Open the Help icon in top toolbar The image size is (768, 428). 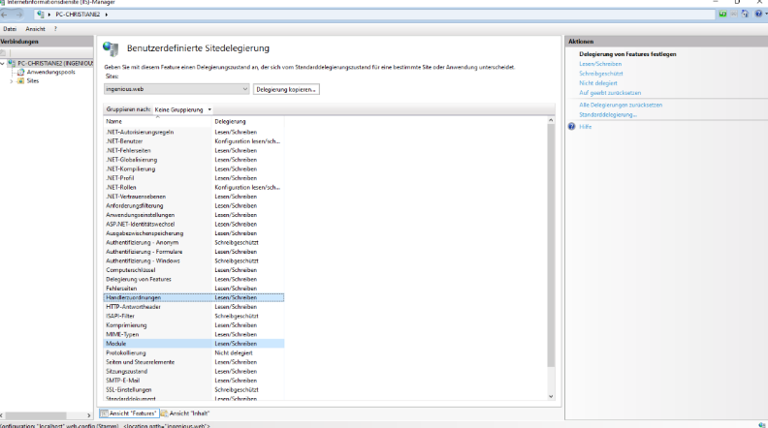[758, 14]
